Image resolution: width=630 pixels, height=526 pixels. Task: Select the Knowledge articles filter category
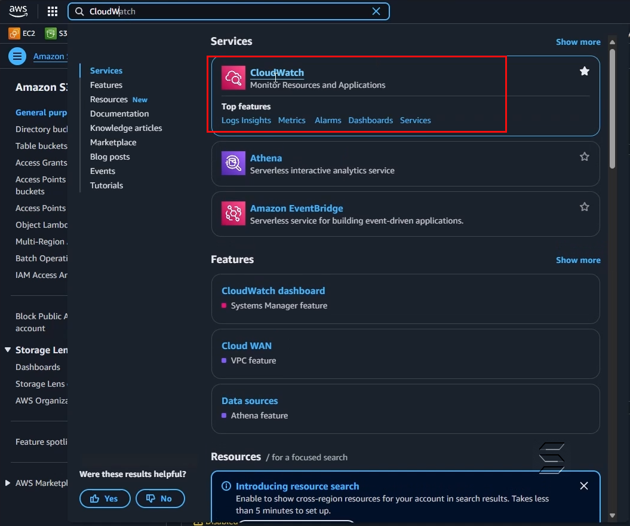tap(126, 128)
